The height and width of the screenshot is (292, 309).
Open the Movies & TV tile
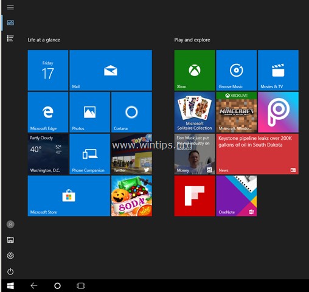click(278, 70)
